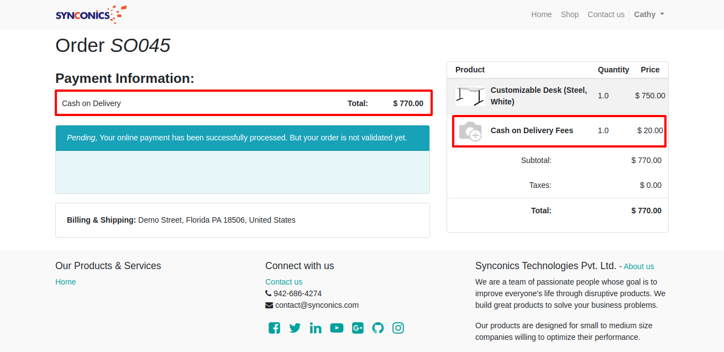
Task: Open the Facebook social icon
Action: [x=274, y=328]
